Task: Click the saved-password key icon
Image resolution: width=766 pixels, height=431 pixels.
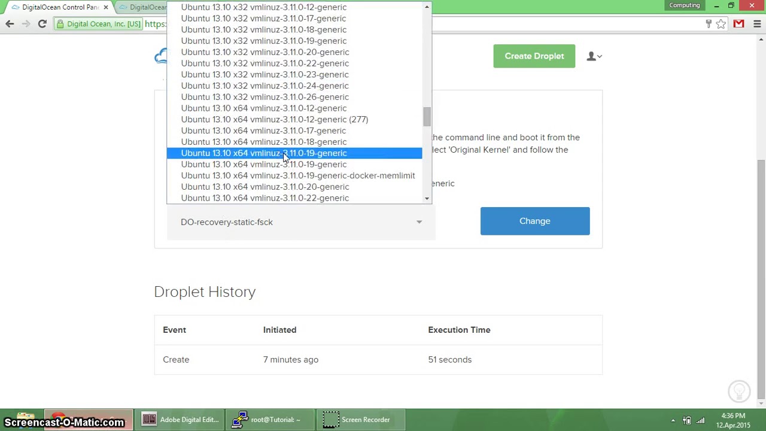Action: (x=709, y=24)
